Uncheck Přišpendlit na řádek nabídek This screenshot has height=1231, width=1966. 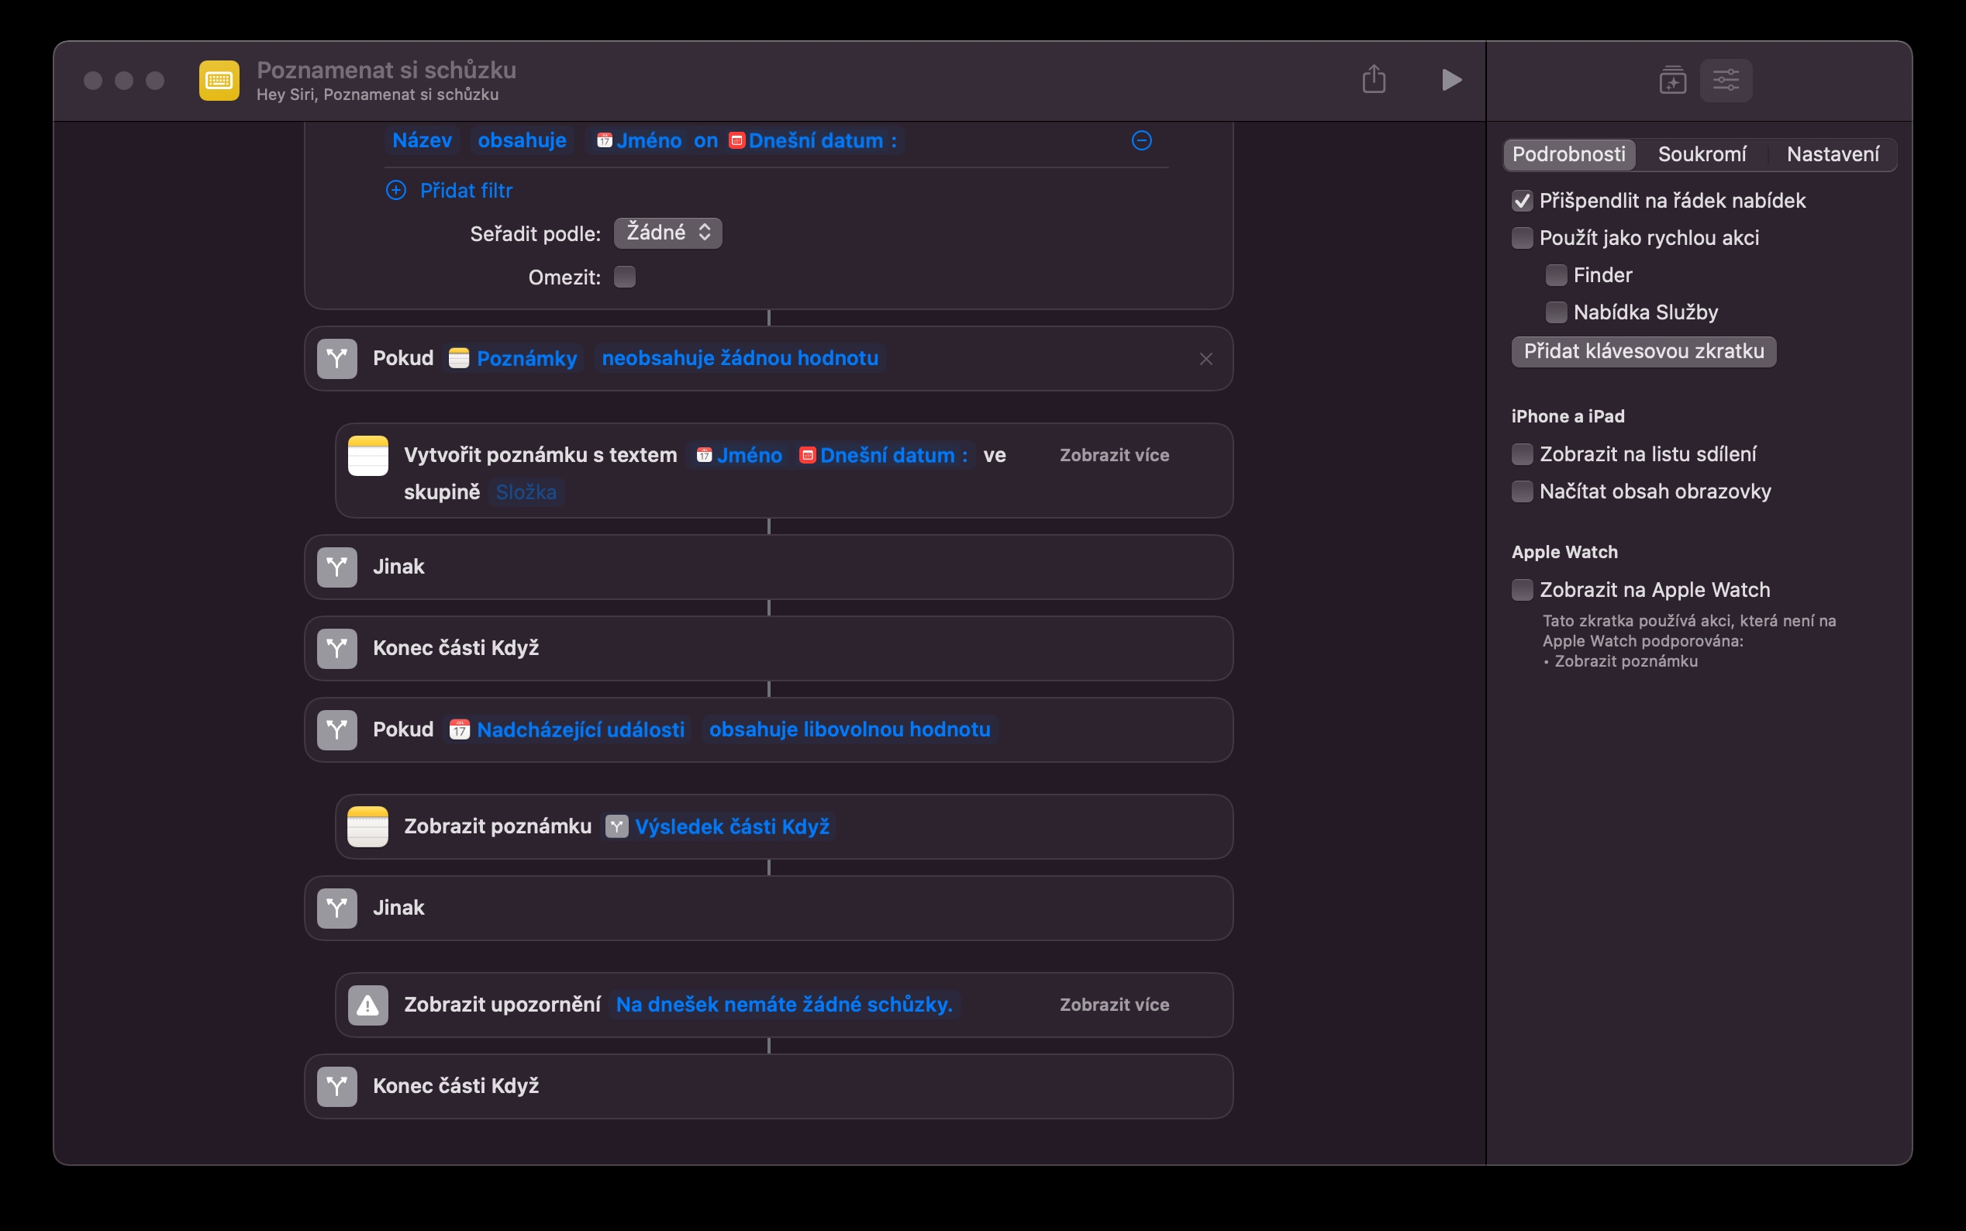point(1522,200)
